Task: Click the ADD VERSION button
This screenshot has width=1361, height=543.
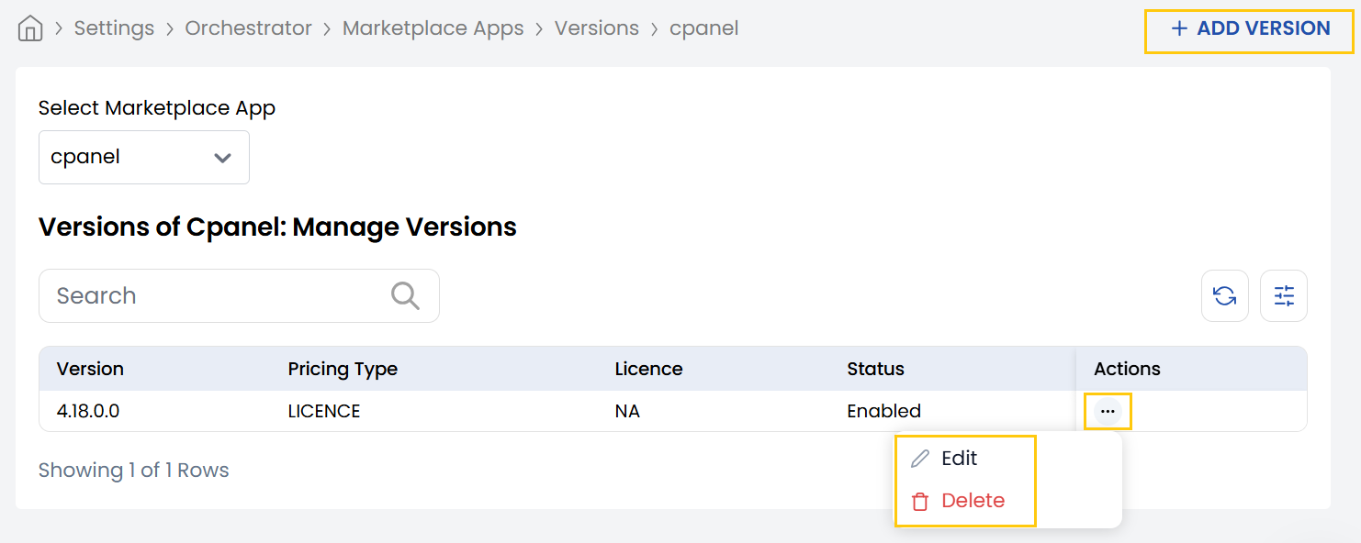Action: (x=1249, y=28)
